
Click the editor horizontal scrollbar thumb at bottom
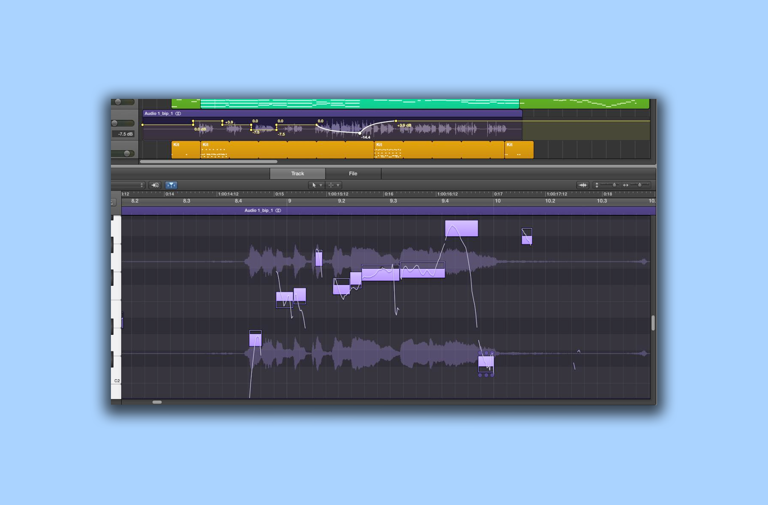pyautogui.click(x=157, y=402)
